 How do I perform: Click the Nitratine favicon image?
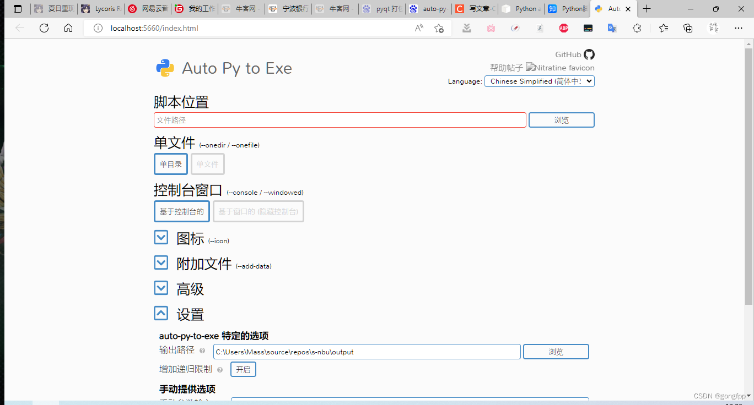point(560,68)
